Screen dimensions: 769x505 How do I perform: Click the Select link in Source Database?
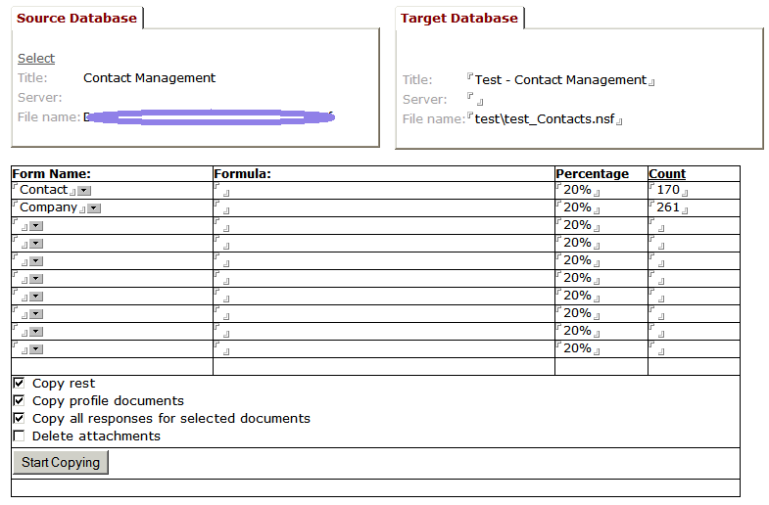[36, 59]
